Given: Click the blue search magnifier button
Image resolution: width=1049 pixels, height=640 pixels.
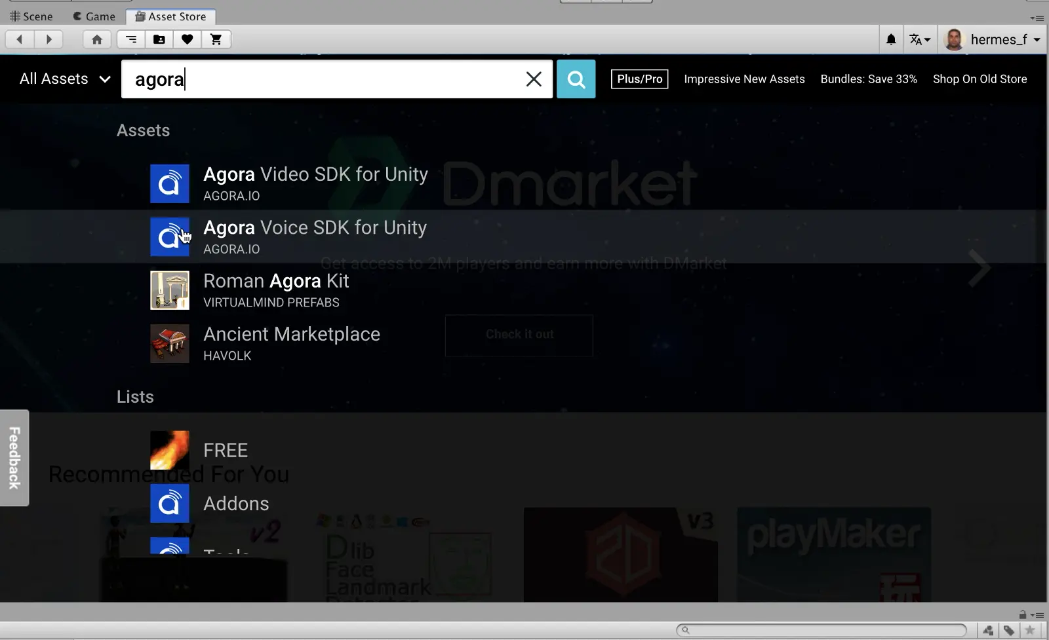Looking at the screenshot, I should coord(576,79).
